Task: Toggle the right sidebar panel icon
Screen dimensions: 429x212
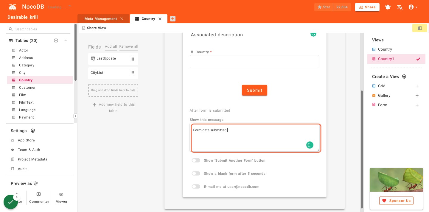Action: [x=420, y=28]
